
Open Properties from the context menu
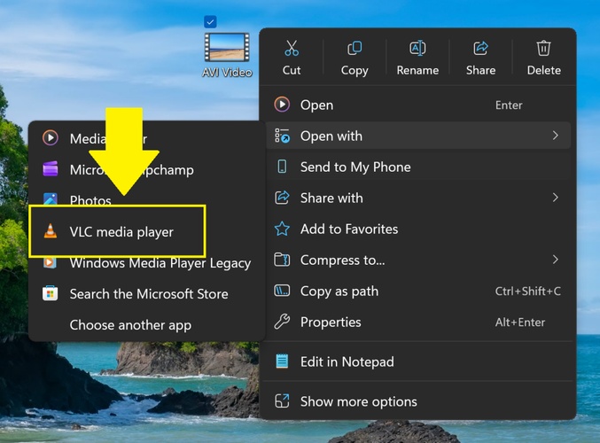(417, 322)
